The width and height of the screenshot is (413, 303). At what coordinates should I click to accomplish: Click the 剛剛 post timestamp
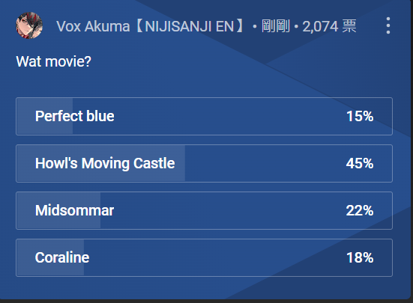click(x=276, y=26)
